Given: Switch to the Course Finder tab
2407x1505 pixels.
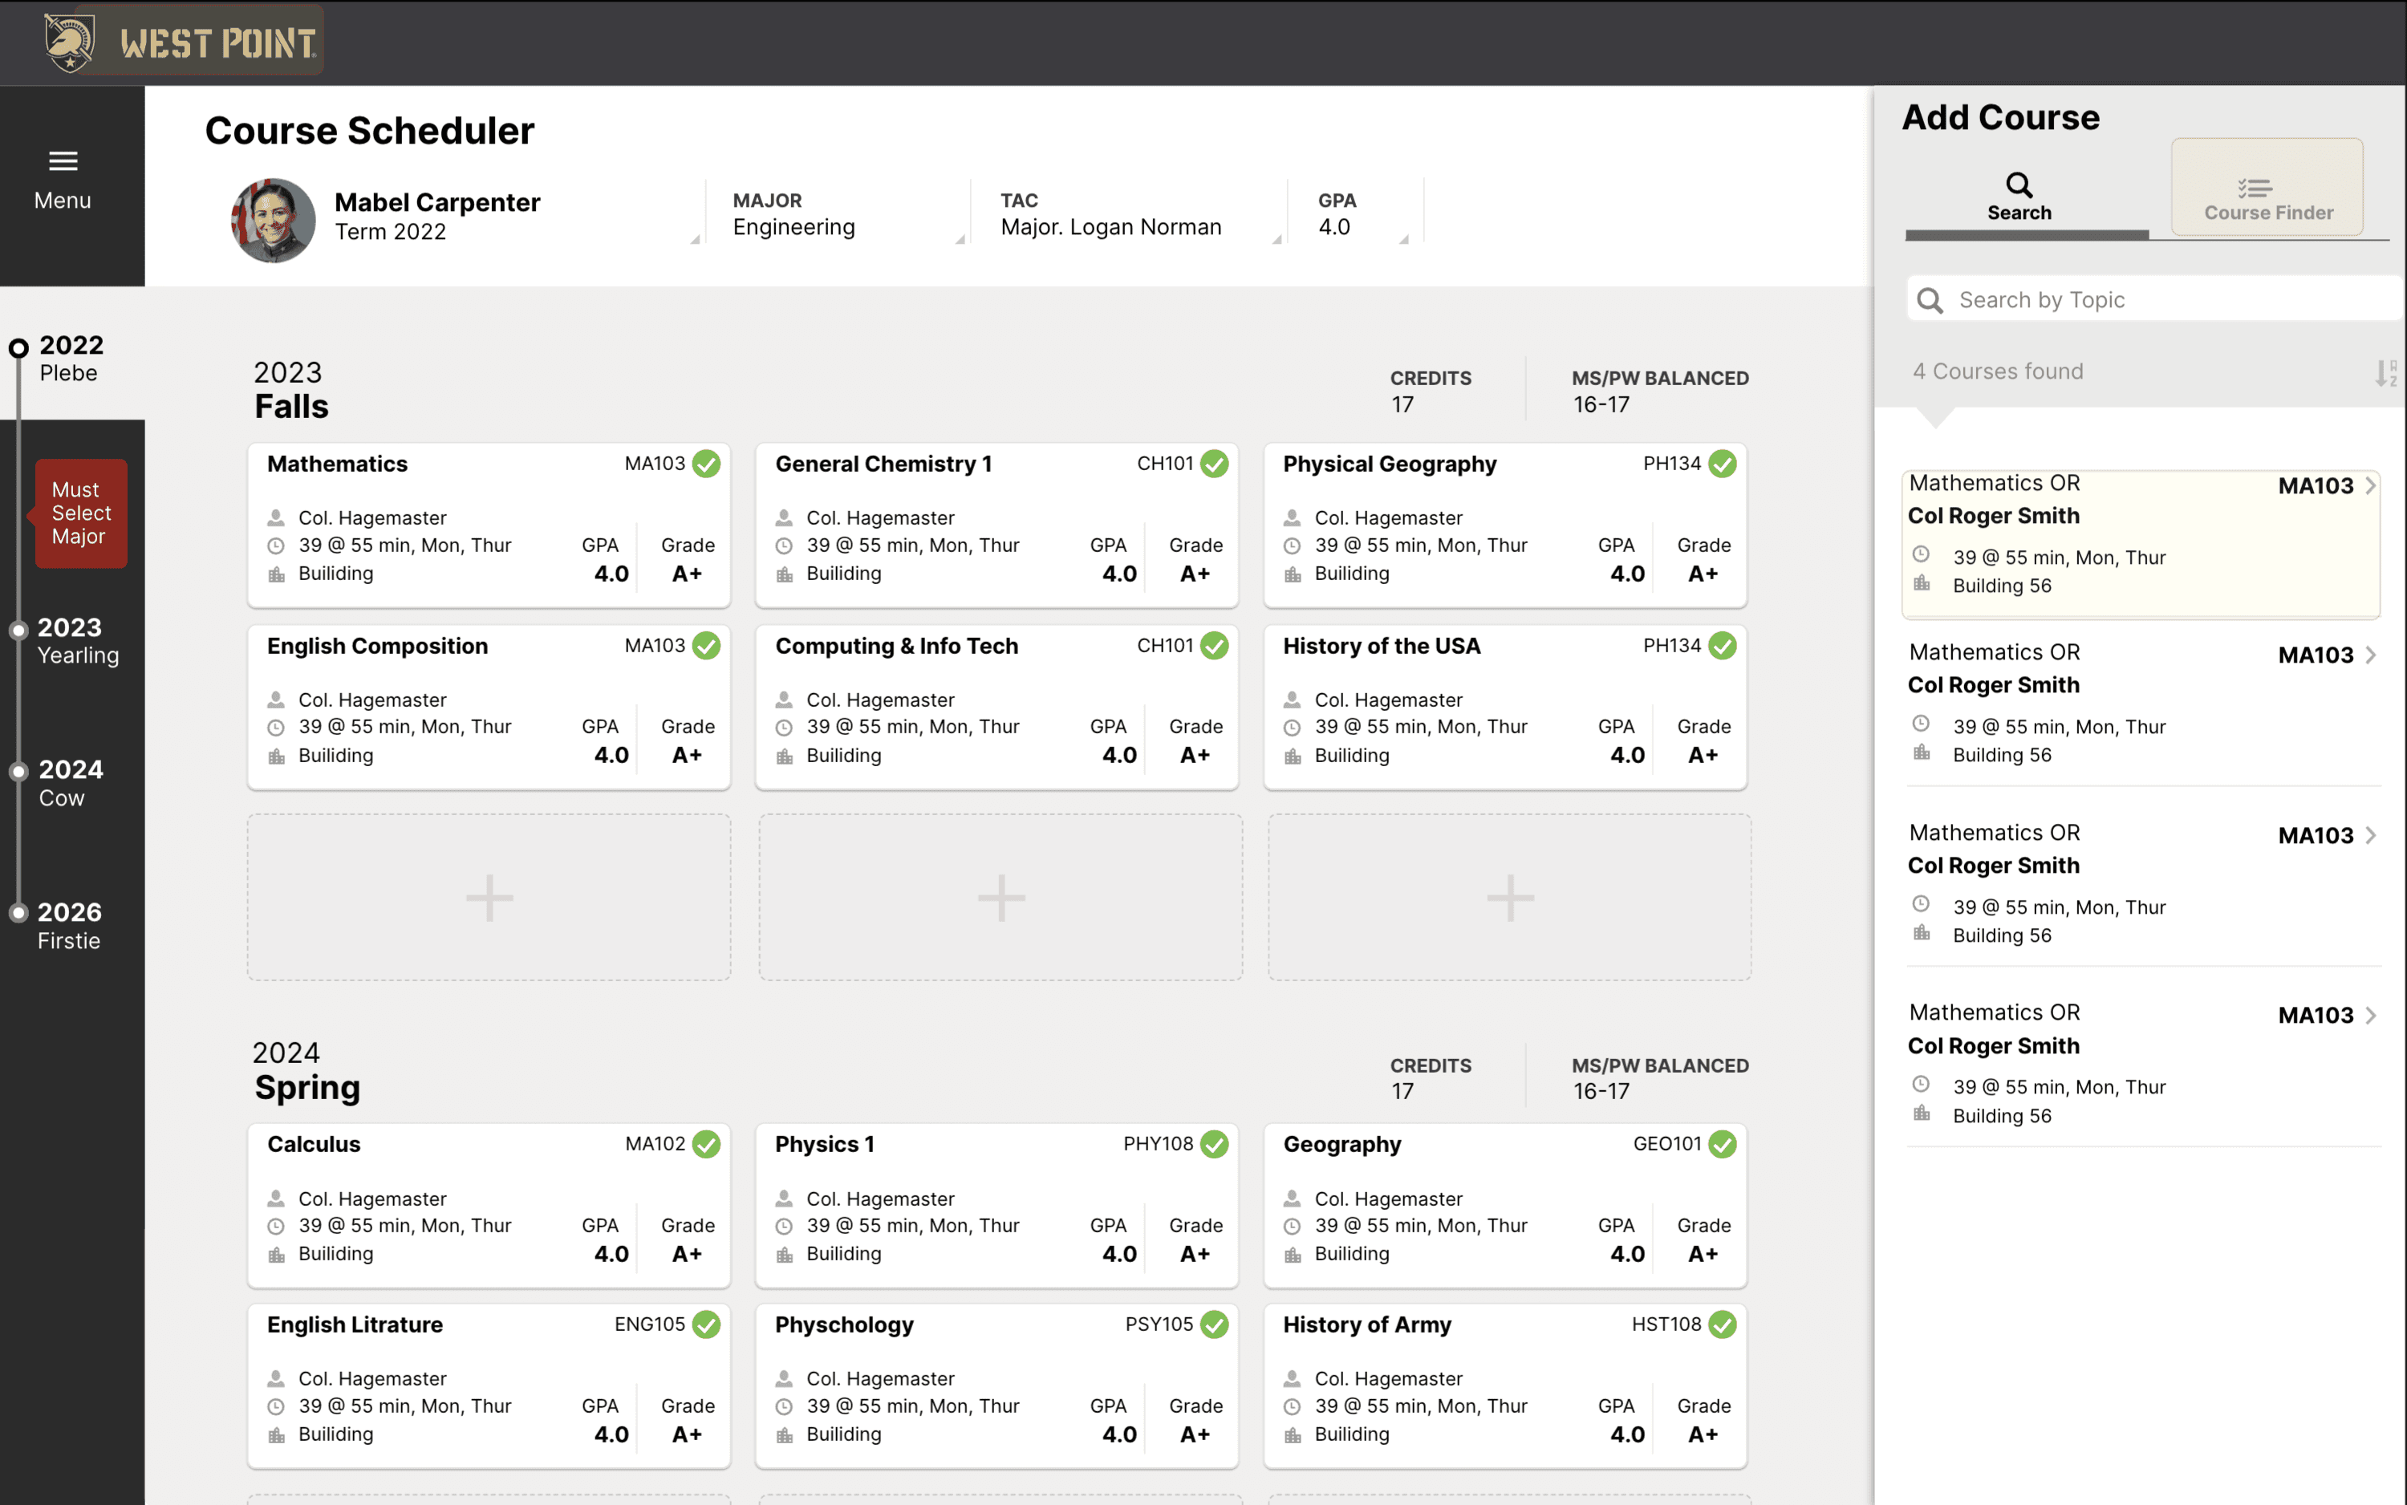Looking at the screenshot, I should coord(2267,189).
